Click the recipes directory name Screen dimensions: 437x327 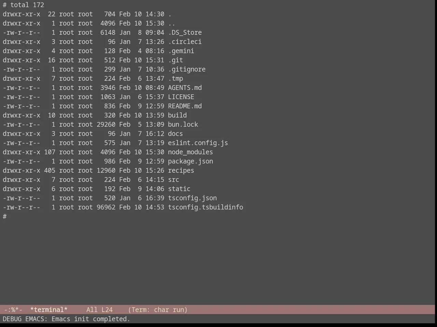coord(181,170)
